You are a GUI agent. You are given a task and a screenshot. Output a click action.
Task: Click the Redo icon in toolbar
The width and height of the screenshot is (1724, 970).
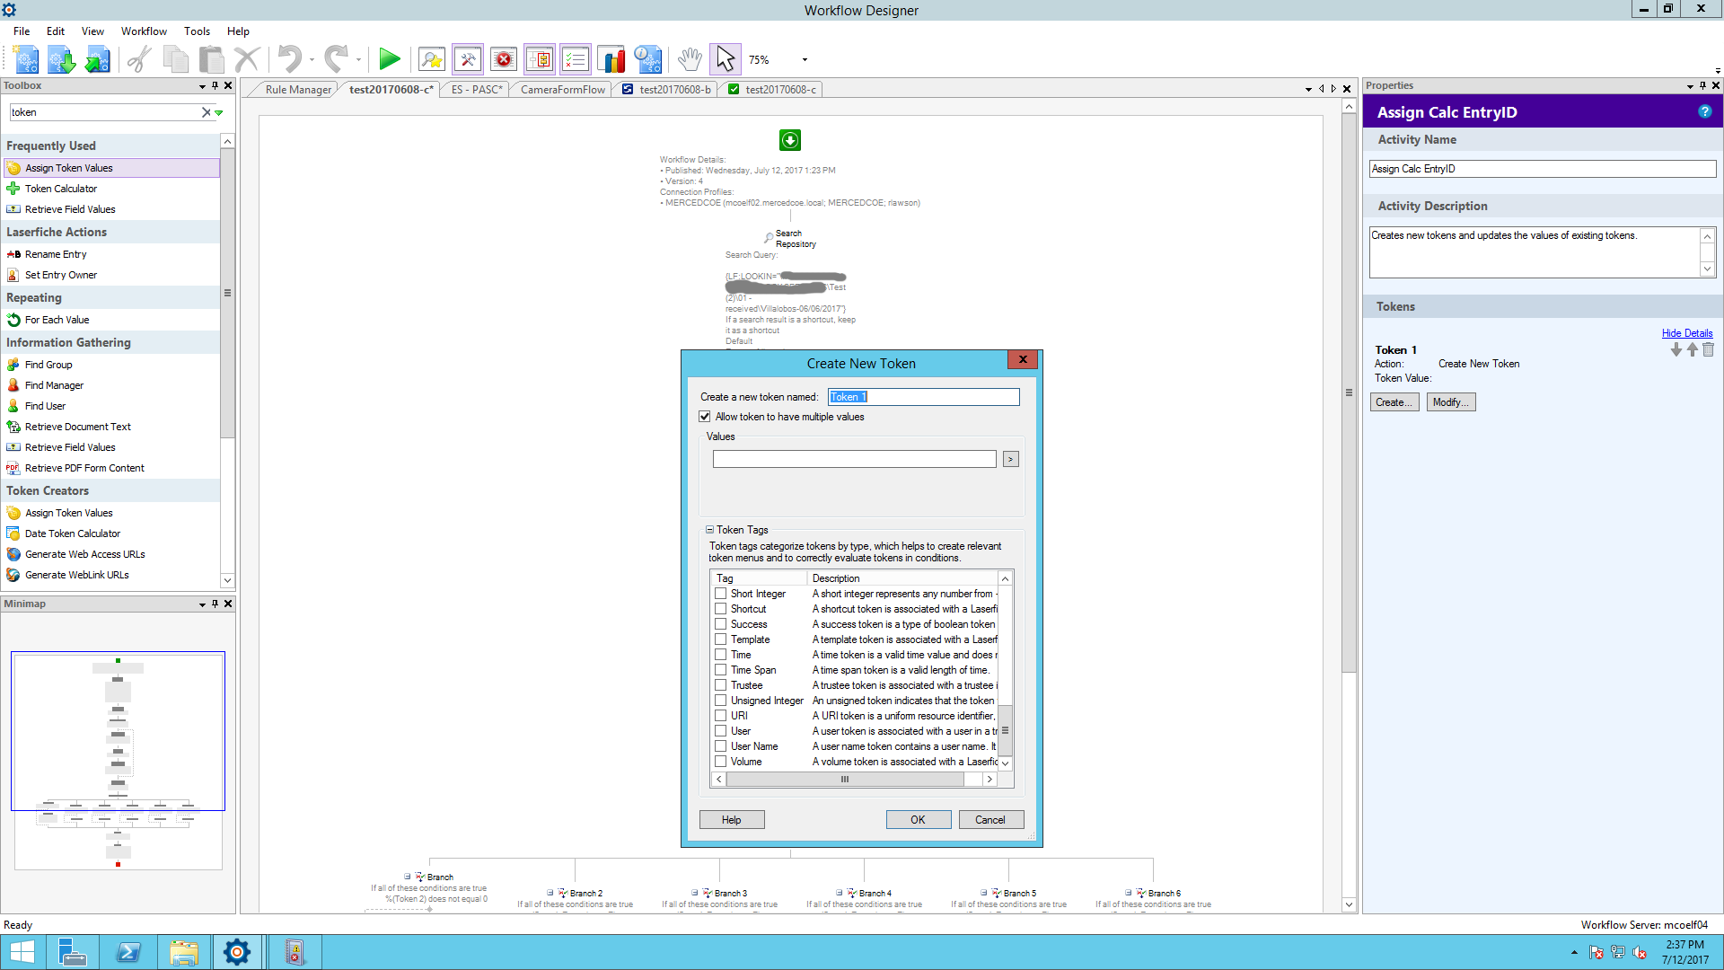pyautogui.click(x=338, y=58)
